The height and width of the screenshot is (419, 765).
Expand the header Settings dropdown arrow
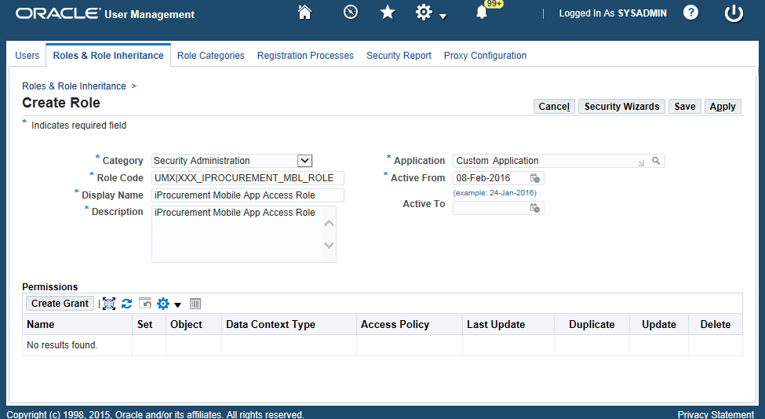(443, 16)
